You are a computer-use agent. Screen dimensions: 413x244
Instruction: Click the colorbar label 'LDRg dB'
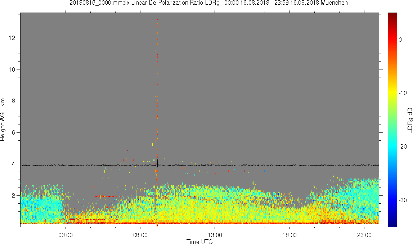tap(409, 120)
